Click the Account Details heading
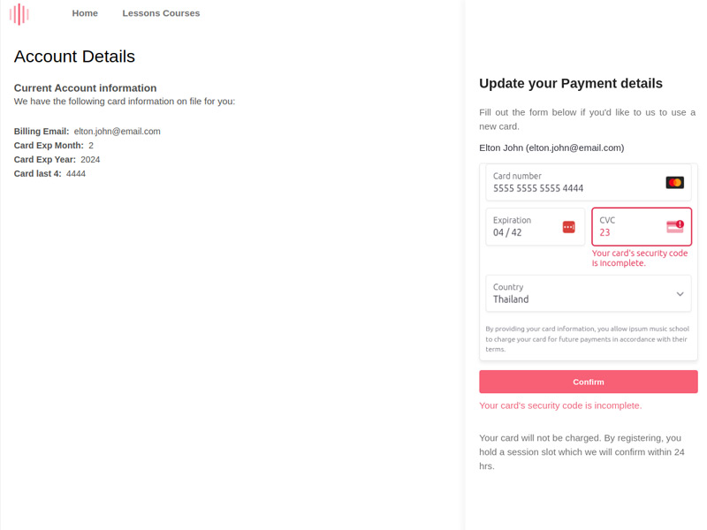 [74, 57]
